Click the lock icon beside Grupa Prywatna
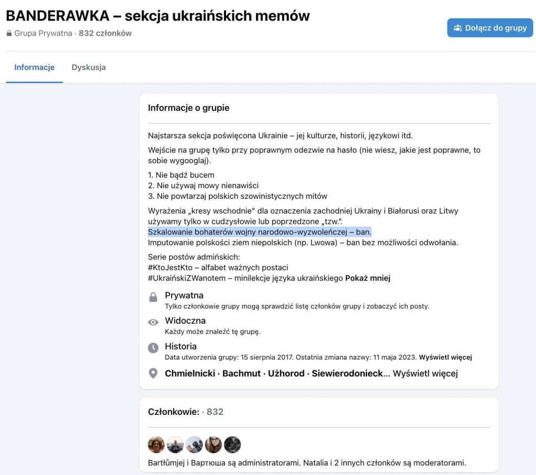536x475 pixels. coord(9,33)
